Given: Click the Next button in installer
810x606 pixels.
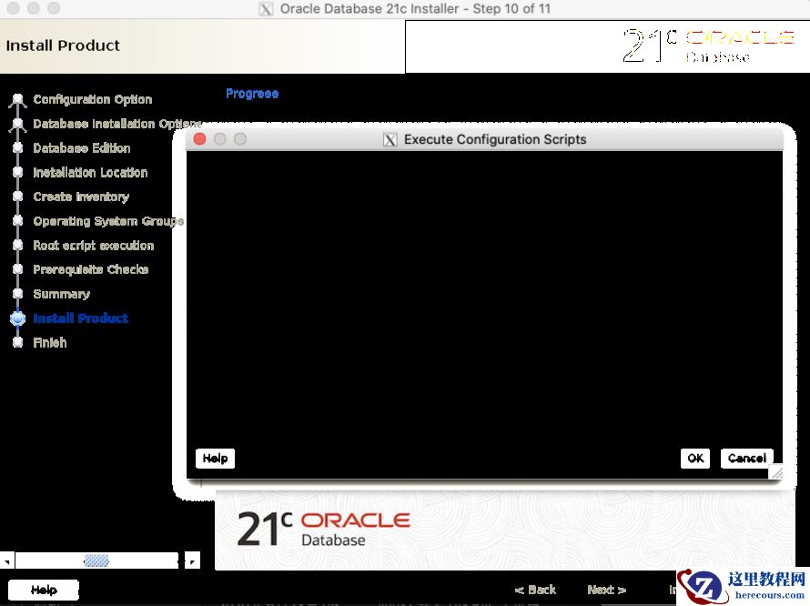Looking at the screenshot, I should point(606,590).
